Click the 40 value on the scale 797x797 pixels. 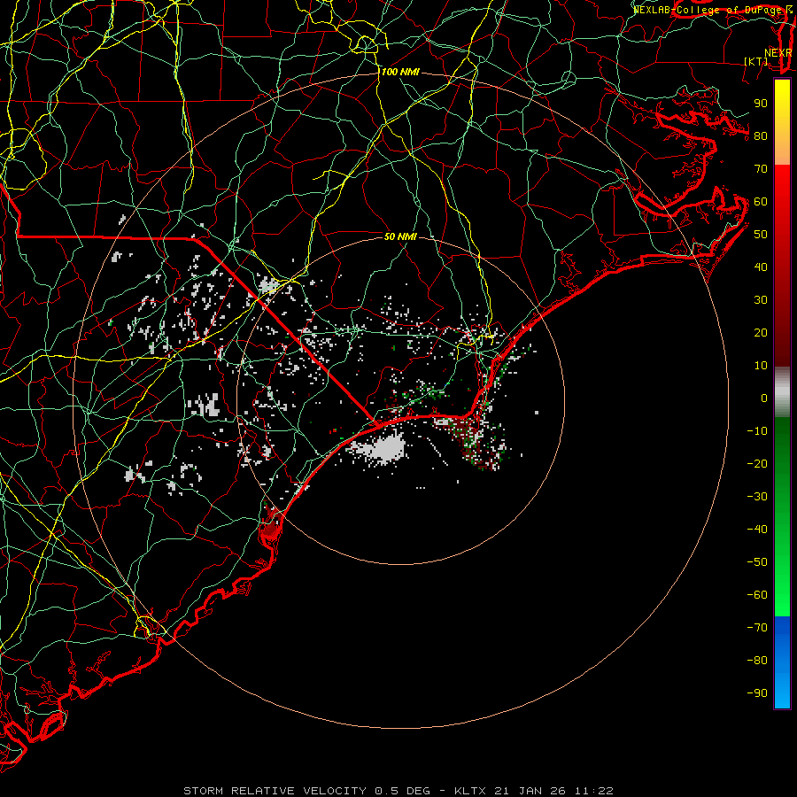point(761,267)
